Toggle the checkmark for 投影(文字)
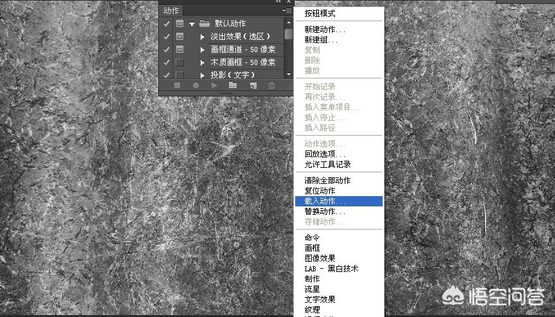Image resolution: width=555 pixels, height=317 pixels. [167, 75]
